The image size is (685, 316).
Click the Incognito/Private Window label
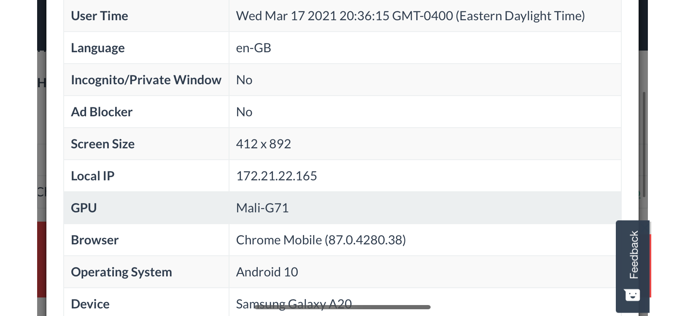pyautogui.click(x=146, y=80)
